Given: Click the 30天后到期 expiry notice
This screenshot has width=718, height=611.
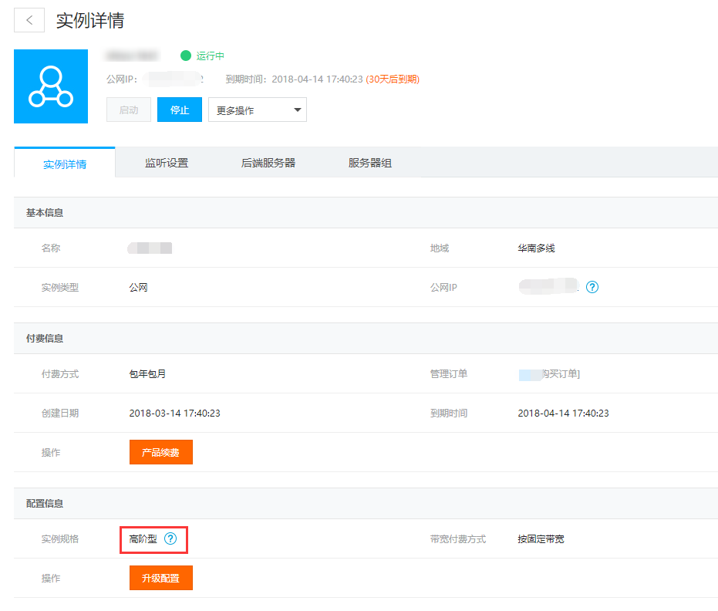Looking at the screenshot, I should click(x=393, y=79).
